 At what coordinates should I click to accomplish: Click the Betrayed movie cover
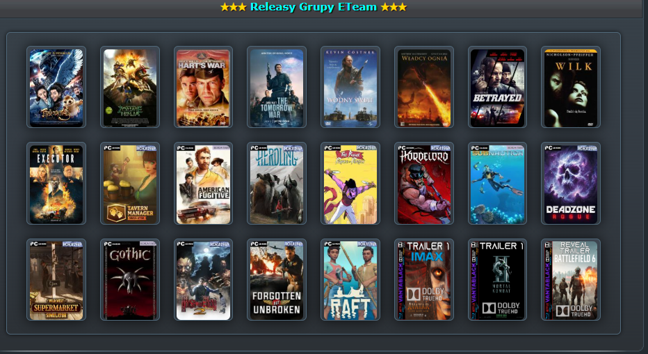point(497,87)
